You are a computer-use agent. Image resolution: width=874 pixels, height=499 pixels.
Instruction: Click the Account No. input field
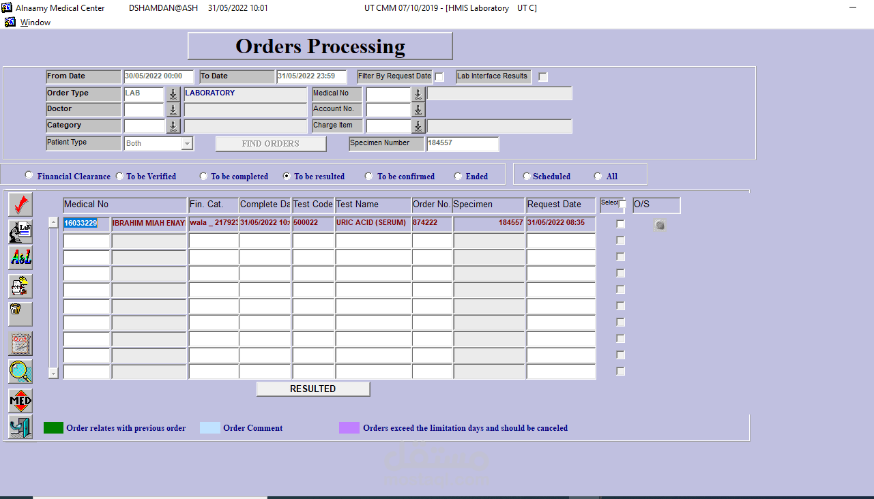[388, 110]
